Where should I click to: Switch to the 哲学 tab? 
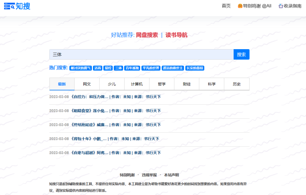162,84
